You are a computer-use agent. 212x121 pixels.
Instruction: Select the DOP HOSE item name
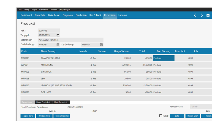click(46, 92)
